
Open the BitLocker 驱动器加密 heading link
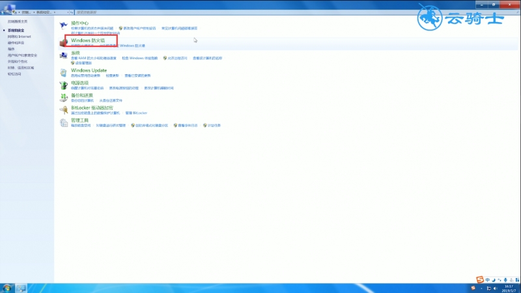tap(92, 107)
